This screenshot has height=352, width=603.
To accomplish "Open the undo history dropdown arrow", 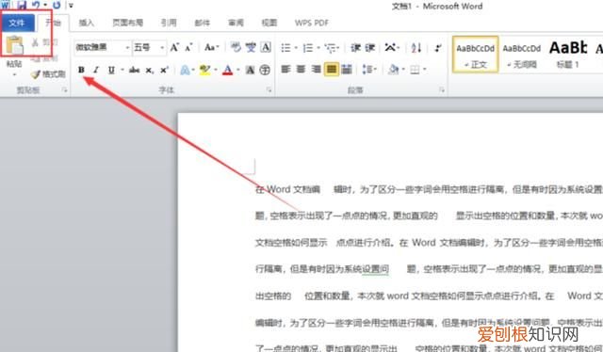I will pyautogui.click(x=45, y=6).
